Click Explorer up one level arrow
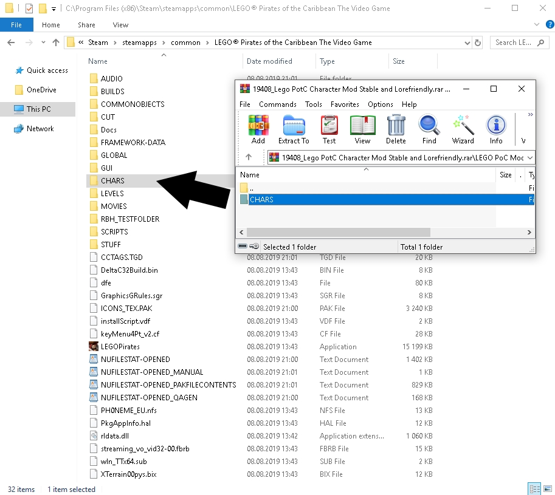555x495 pixels. [55, 43]
